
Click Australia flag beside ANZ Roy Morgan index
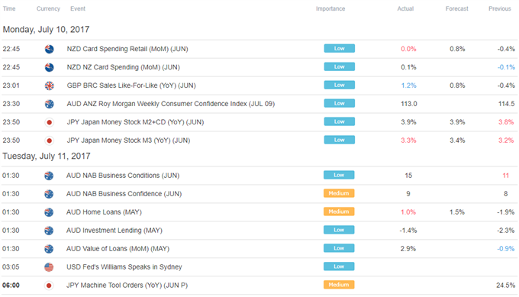50,104
